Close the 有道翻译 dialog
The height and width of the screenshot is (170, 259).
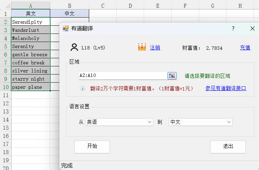coord(252,29)
